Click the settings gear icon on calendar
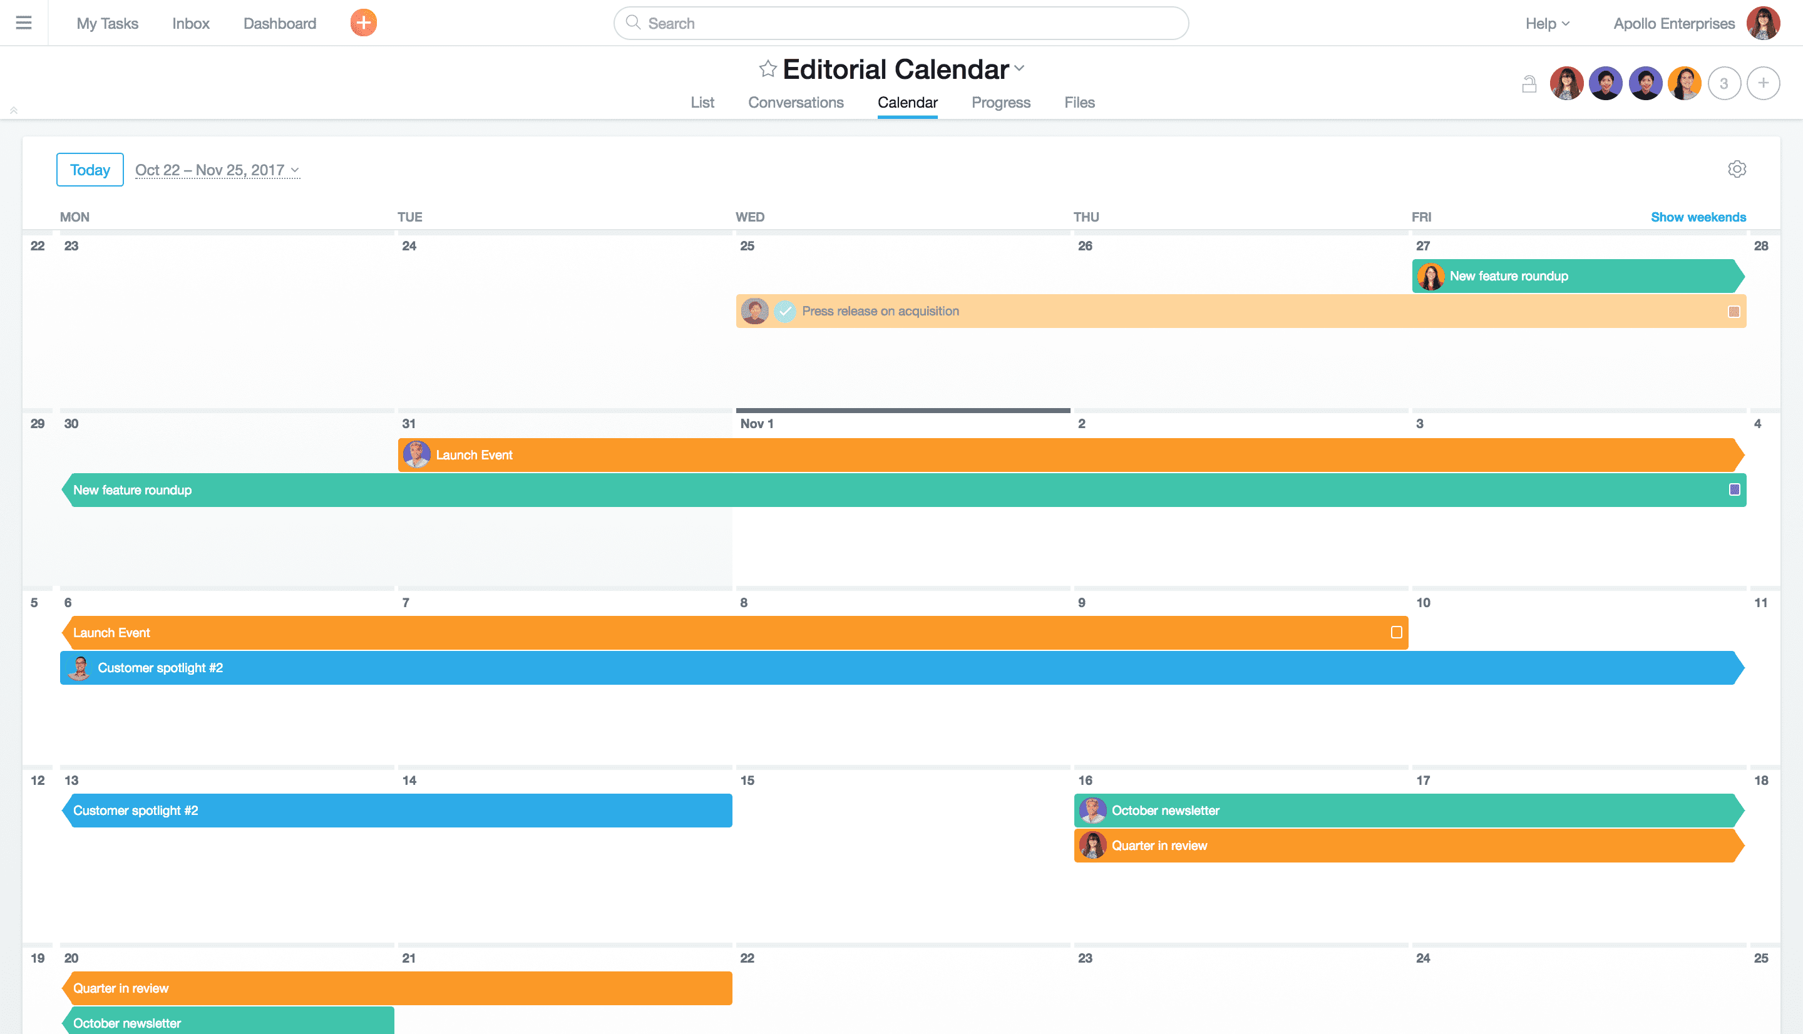The image size is (1803, 1034). 1739,170
